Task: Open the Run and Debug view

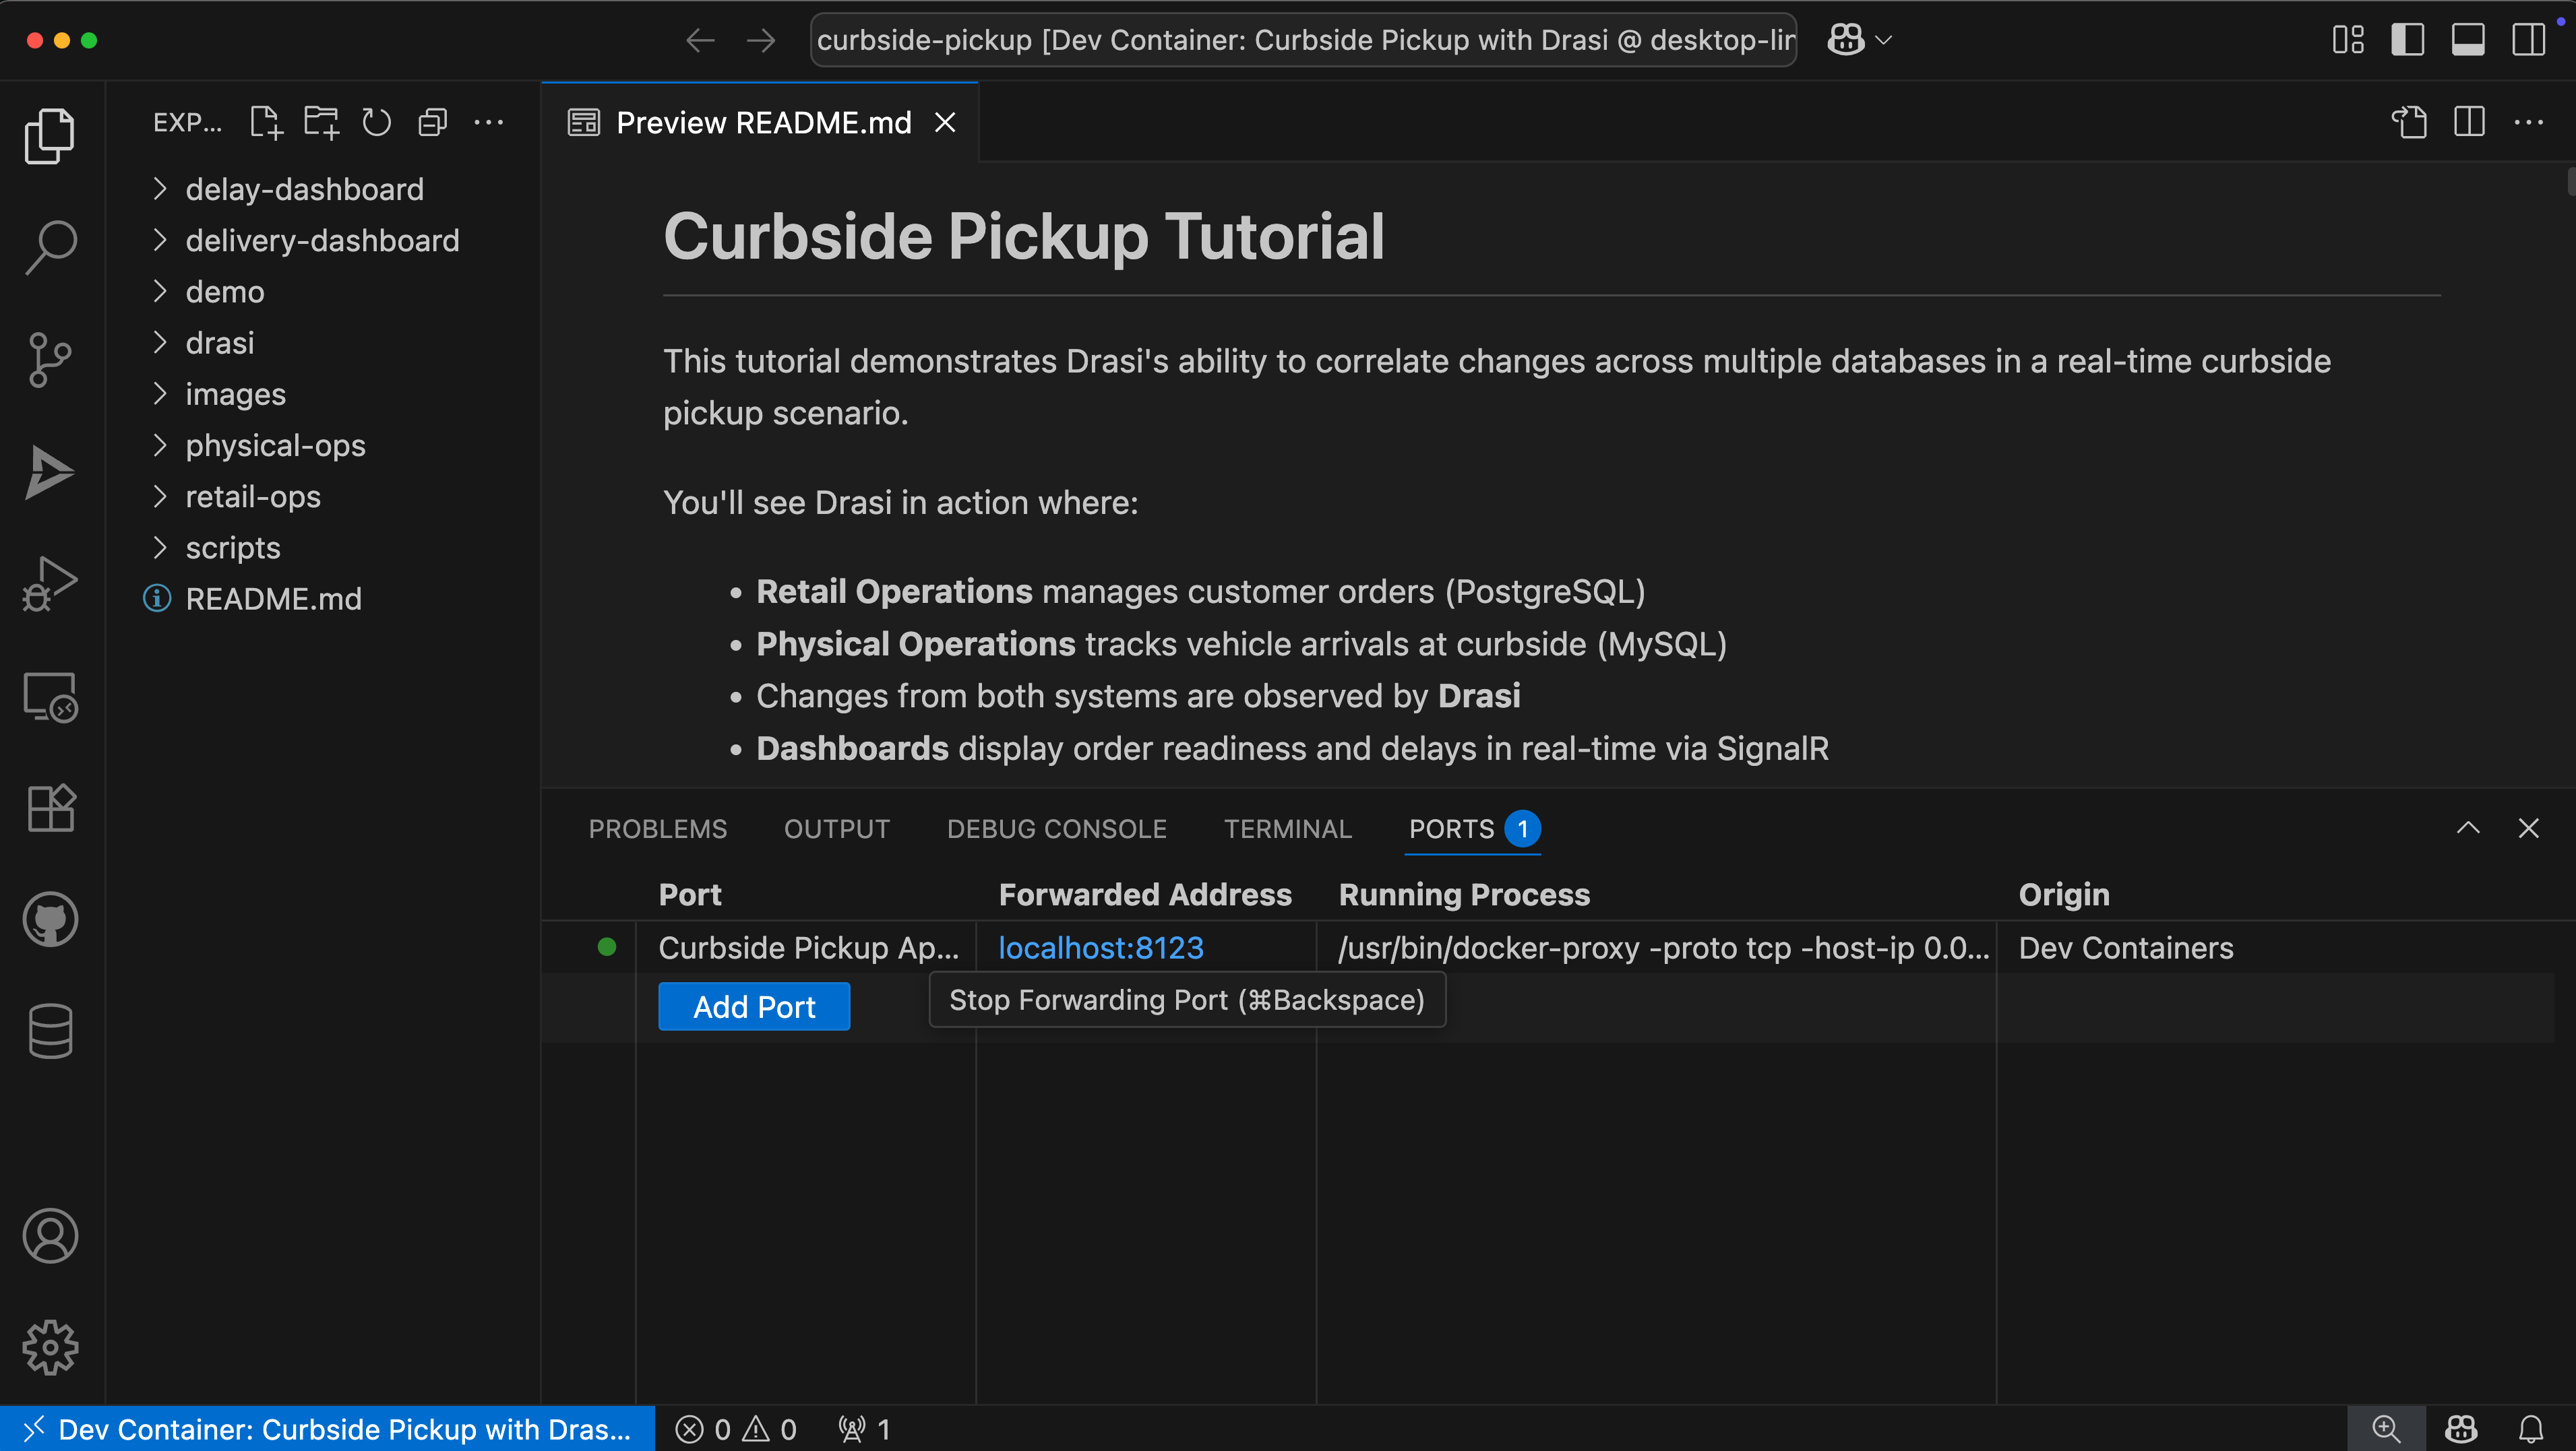Action: point(49,583)
